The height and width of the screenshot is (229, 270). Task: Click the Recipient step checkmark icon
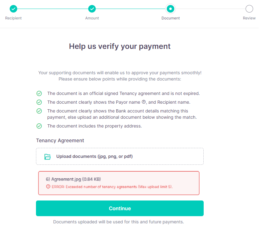pos(13,9)
